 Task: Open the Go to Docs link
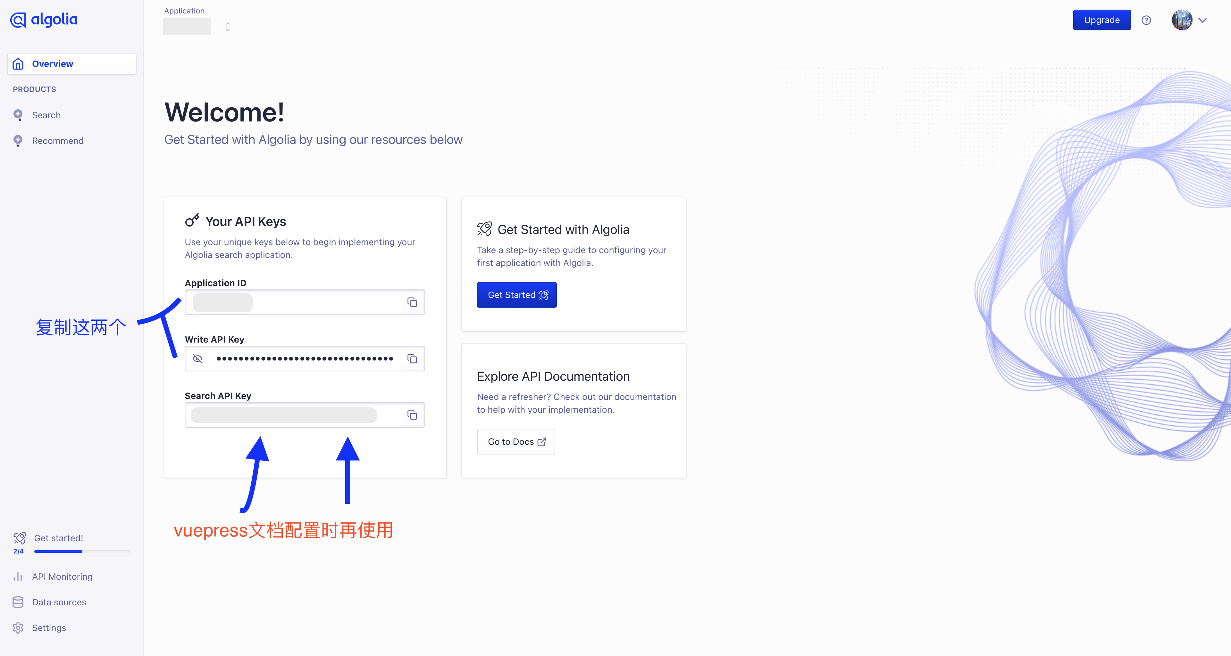click(515, 442)
